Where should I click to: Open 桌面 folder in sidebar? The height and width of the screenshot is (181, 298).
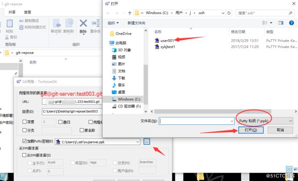(118, 92)
